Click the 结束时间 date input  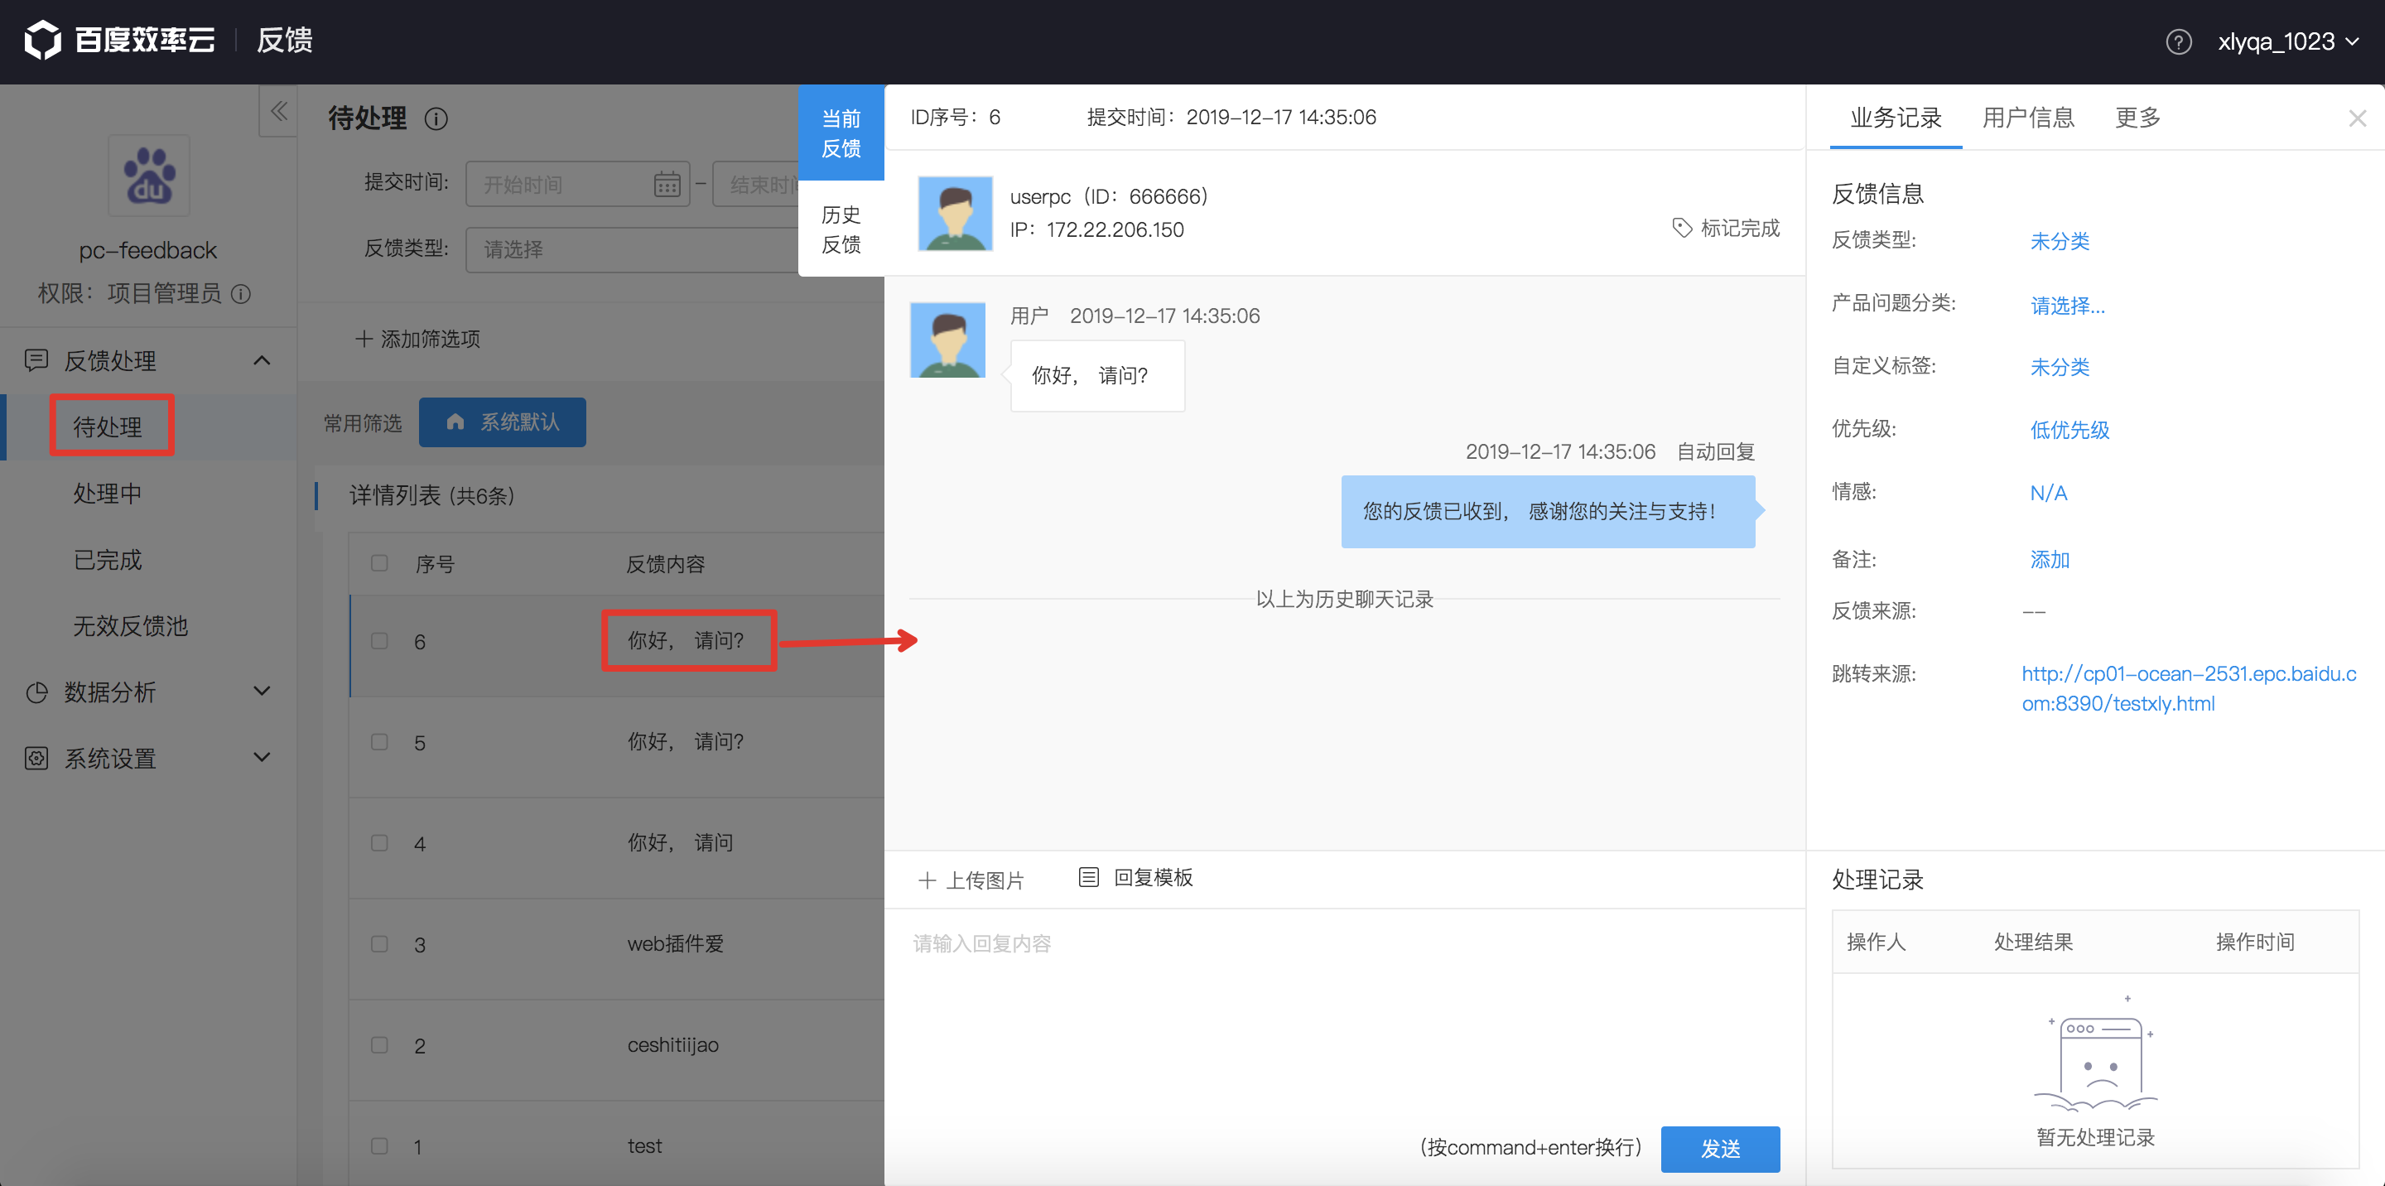tap(755, 184)
